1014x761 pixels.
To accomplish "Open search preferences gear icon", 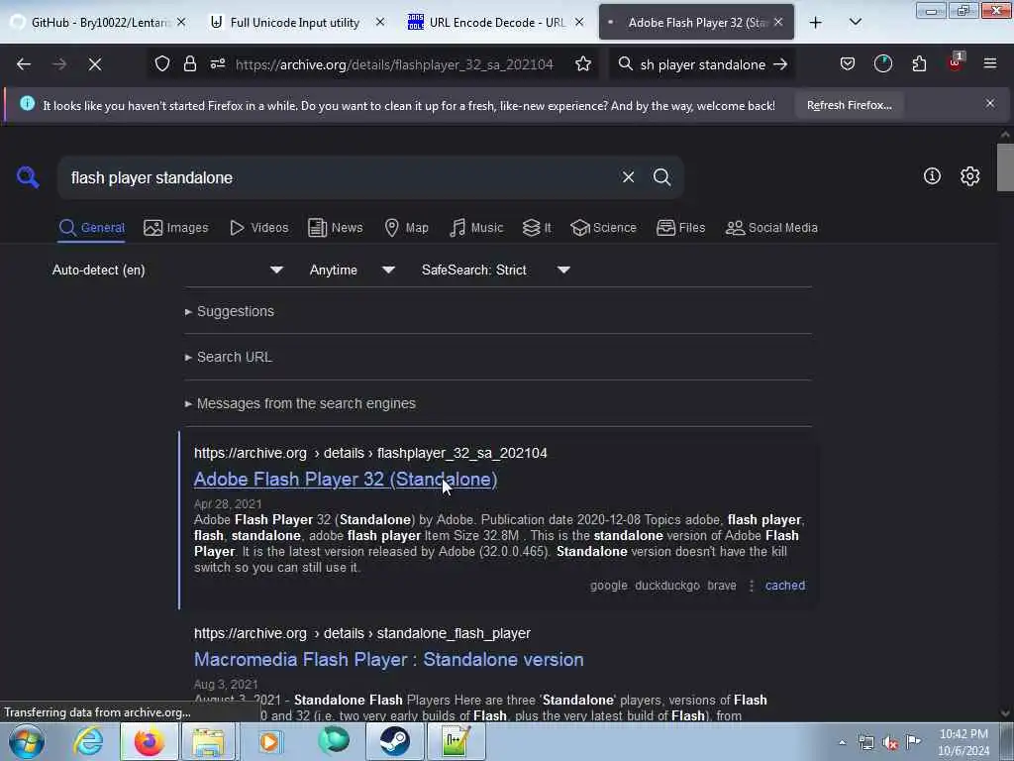I will click(x=969, y=176).
